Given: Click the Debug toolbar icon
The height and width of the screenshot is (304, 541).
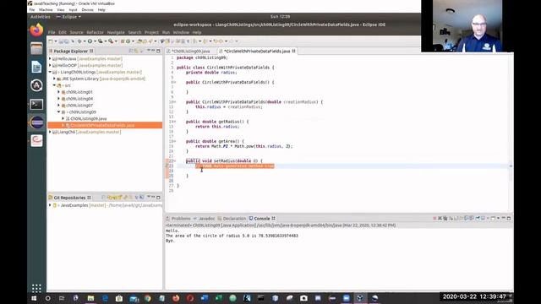Looking at the screenshot, I should (x=79, y=41).
